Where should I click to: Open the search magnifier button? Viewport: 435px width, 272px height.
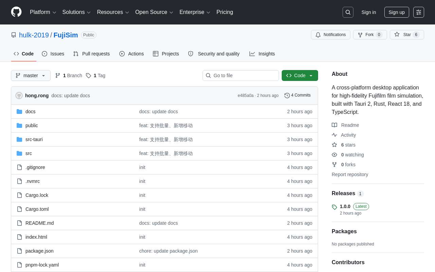[348, 12]
